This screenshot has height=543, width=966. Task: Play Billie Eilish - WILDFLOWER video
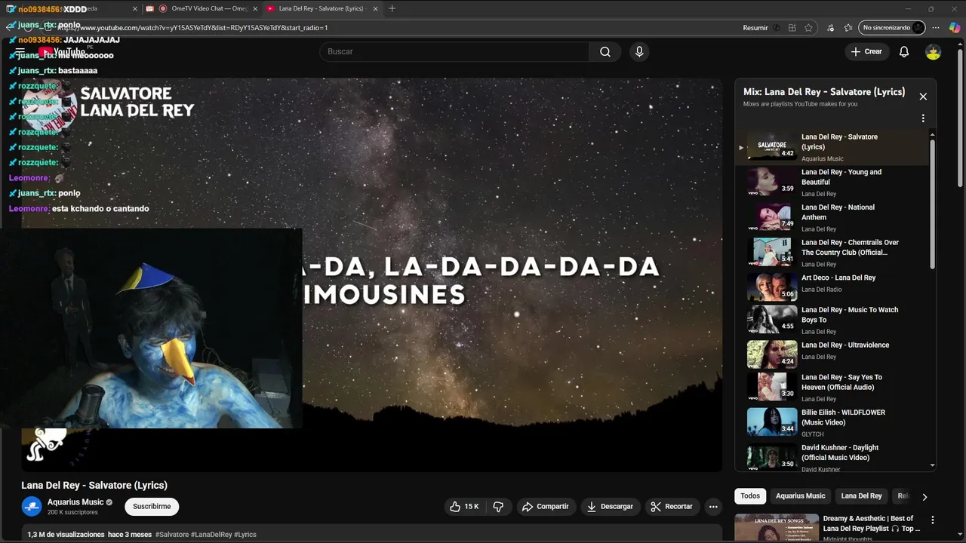click(832, 422)
